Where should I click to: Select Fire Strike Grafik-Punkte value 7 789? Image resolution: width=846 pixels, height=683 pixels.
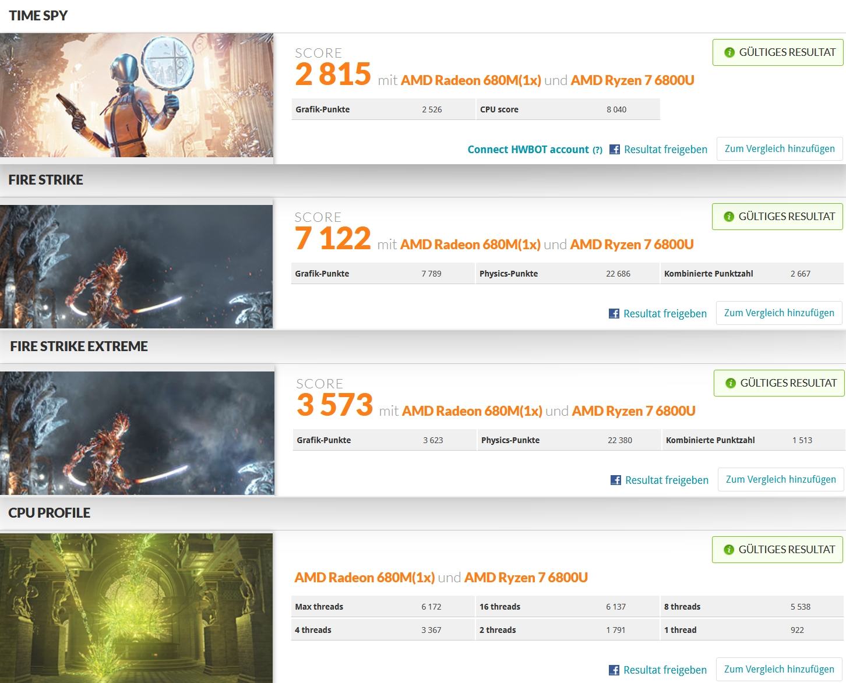tap(431, 274)
